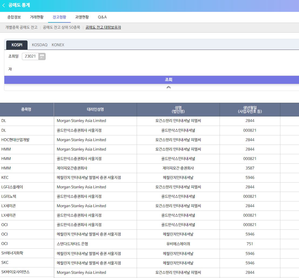Click 모간스탠리 holder in SK바이오사이언스 row

178,273
